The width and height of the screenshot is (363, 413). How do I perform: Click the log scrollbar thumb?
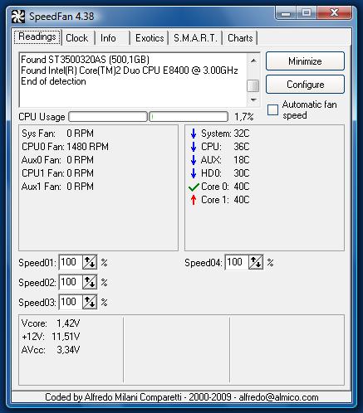253,85
